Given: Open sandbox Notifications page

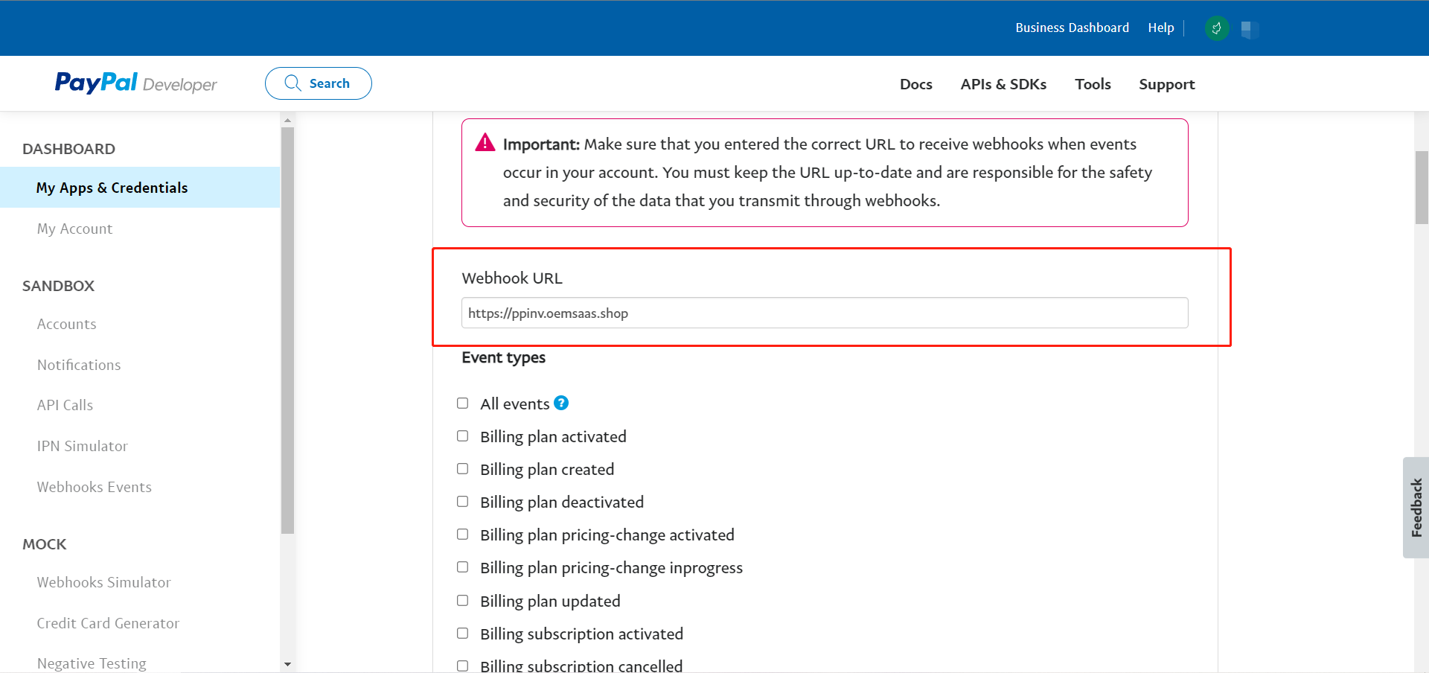Looking at the screenshot, I should click(x=79, y=365).
